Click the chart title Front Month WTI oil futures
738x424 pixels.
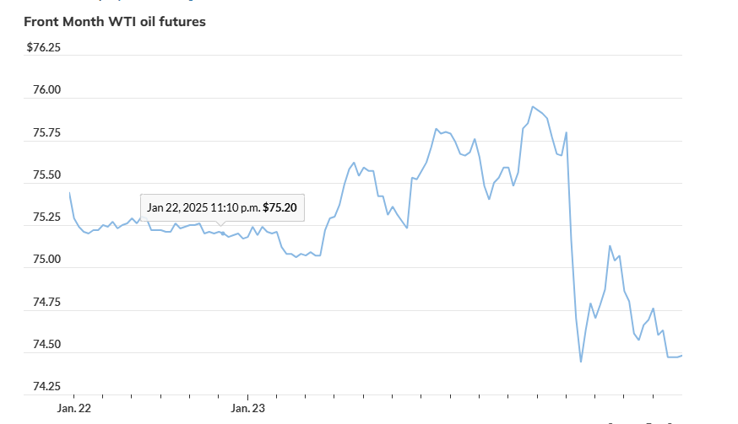point(115,21)
